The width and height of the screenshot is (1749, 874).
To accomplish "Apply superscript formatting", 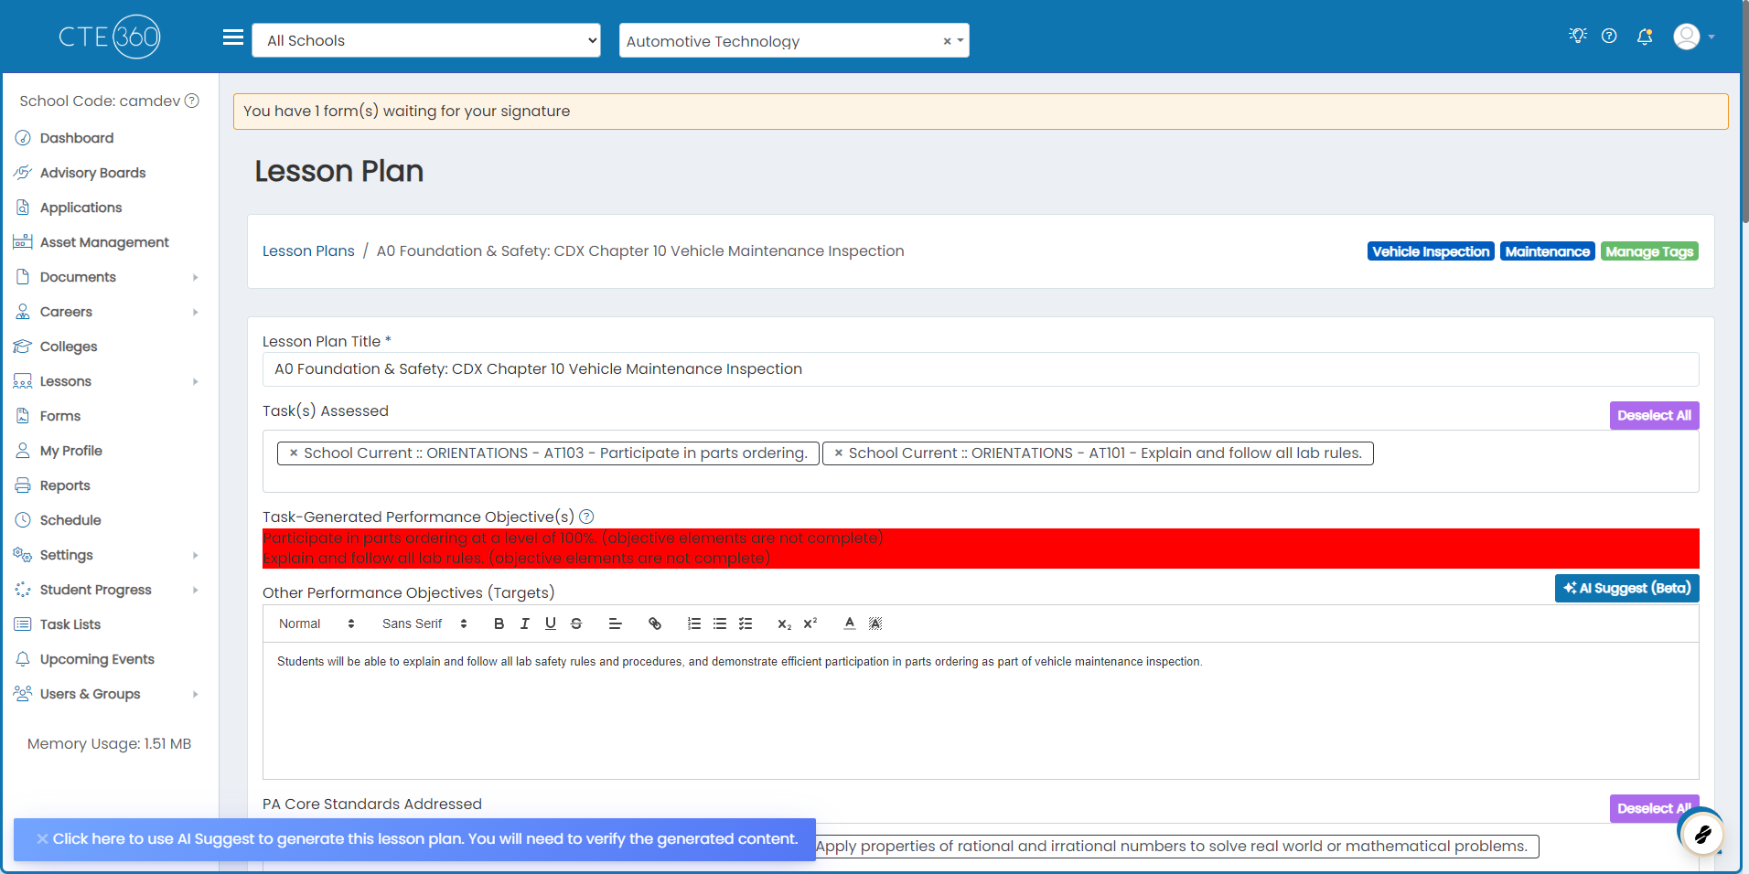I will pos(810,624).
